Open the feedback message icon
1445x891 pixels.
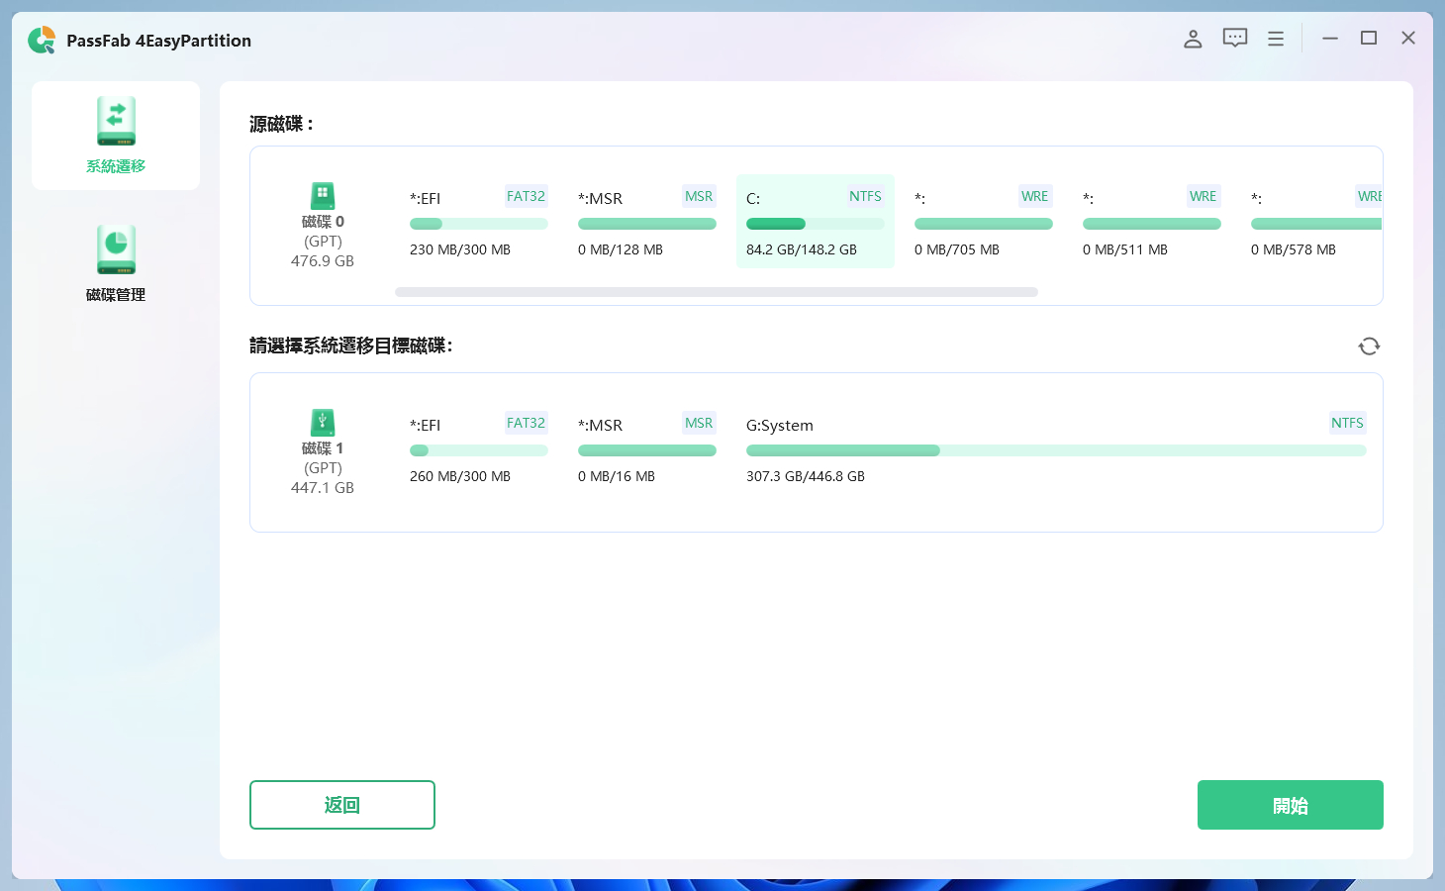click(1234, 39)
